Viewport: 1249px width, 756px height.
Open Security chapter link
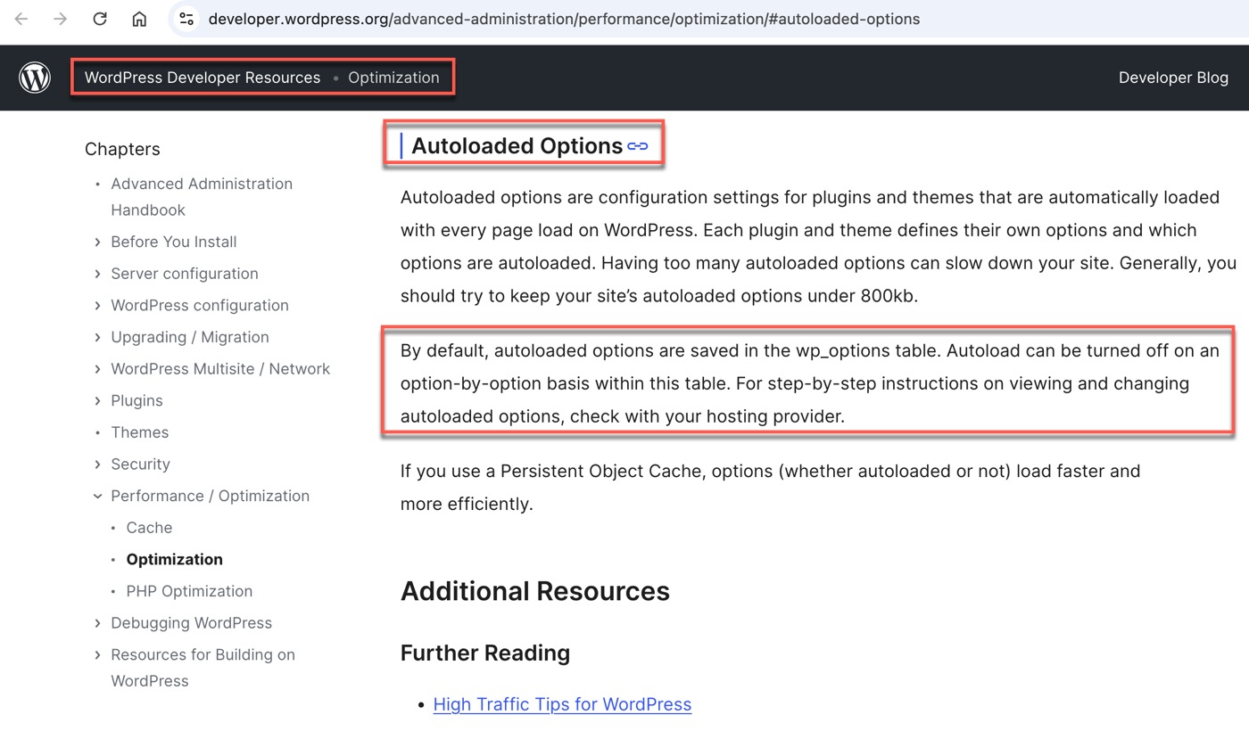tap(140, 464)
